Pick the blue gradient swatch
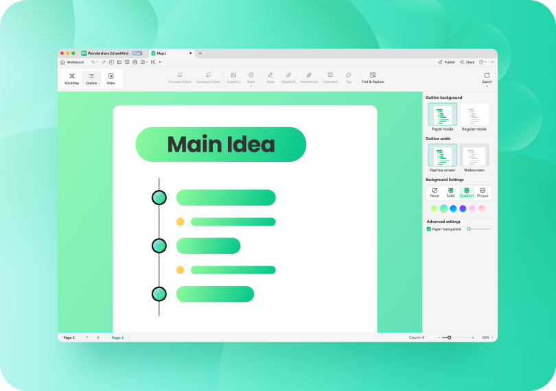 coord(453,209)
